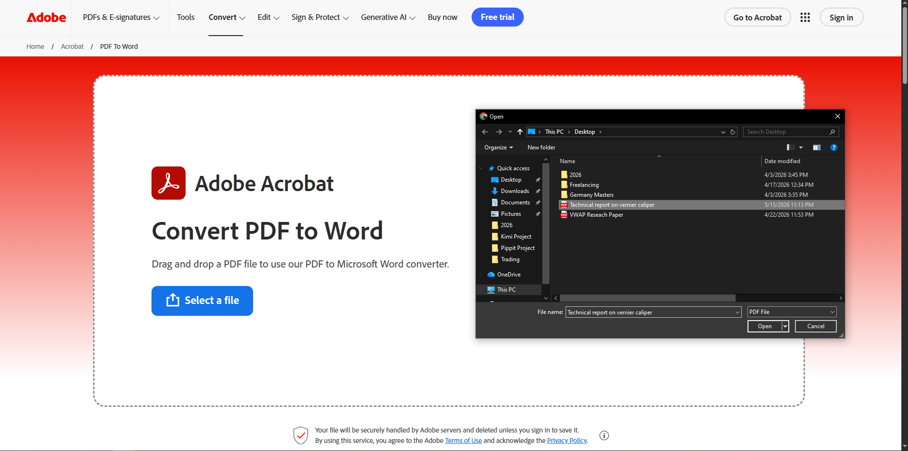This screenshot has width=908, height=451.
Task: Click the horizontal scrollbar in file list
Action: pos(648,298)
